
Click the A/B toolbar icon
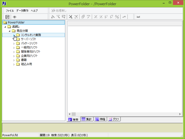pos(117,17)
